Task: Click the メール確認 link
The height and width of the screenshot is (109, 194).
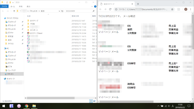Action: pyautogui.click(x=129, y=16)
